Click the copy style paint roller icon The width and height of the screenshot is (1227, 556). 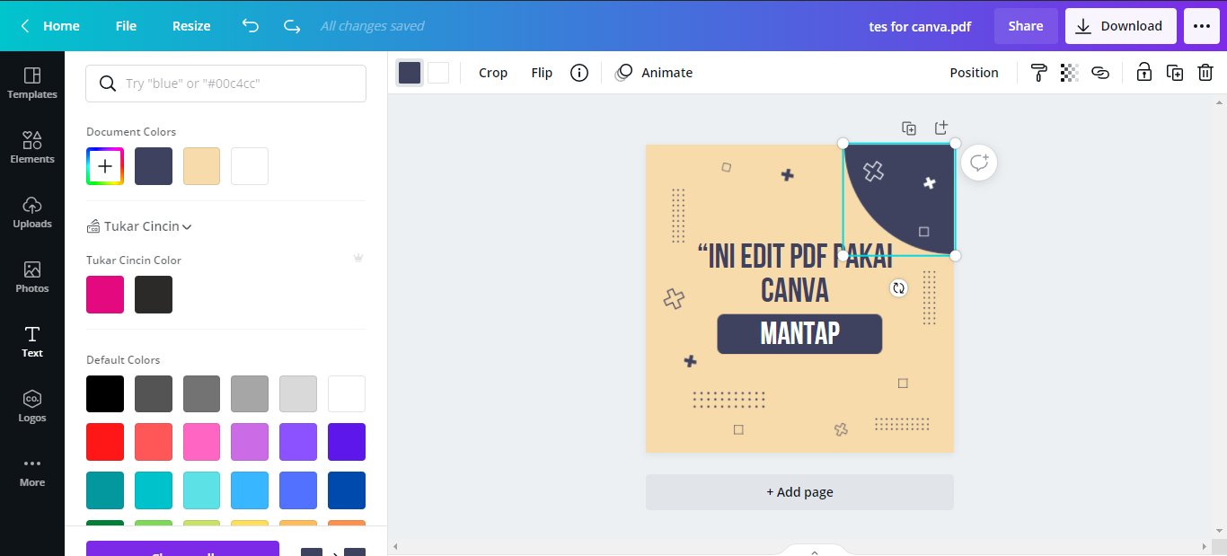1038,73
